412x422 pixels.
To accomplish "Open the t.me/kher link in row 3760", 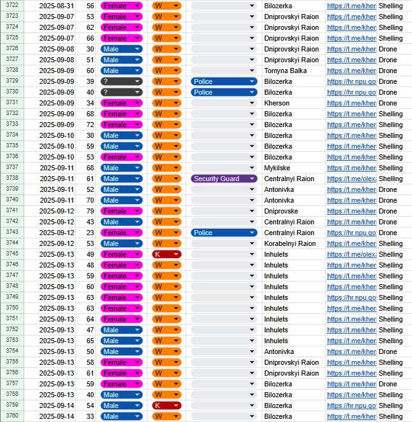I will (x=352, y=416).
